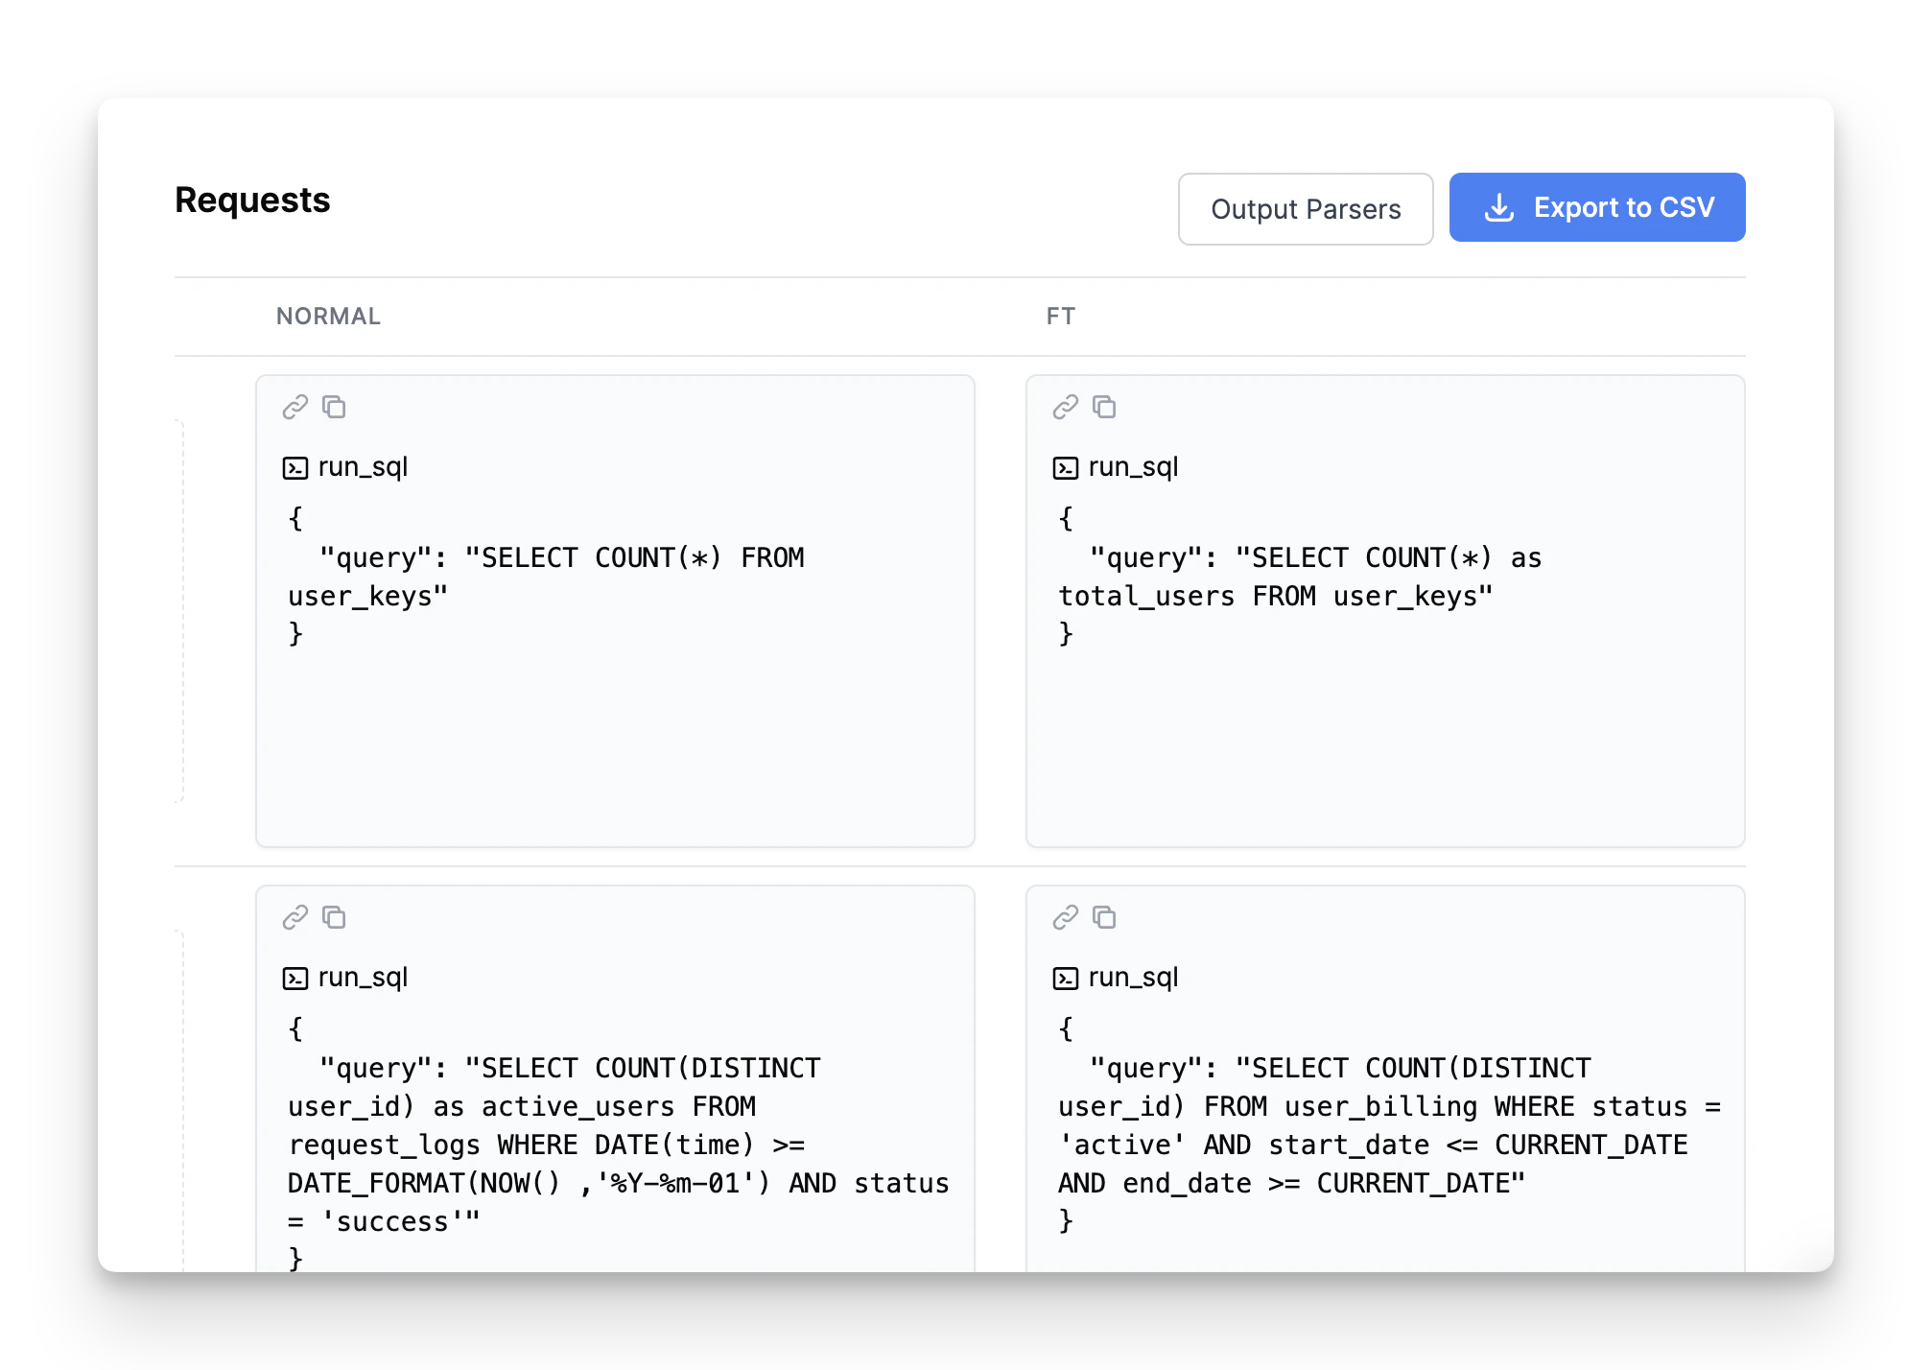Click the terminal icon on the FT user_billing card
Screen dimensions: 1932x1370
1065,978
